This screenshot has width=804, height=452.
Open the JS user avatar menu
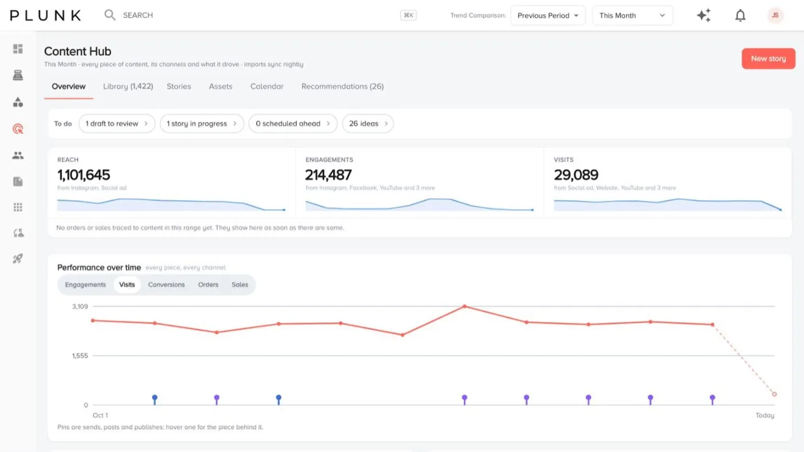point(775,16)
